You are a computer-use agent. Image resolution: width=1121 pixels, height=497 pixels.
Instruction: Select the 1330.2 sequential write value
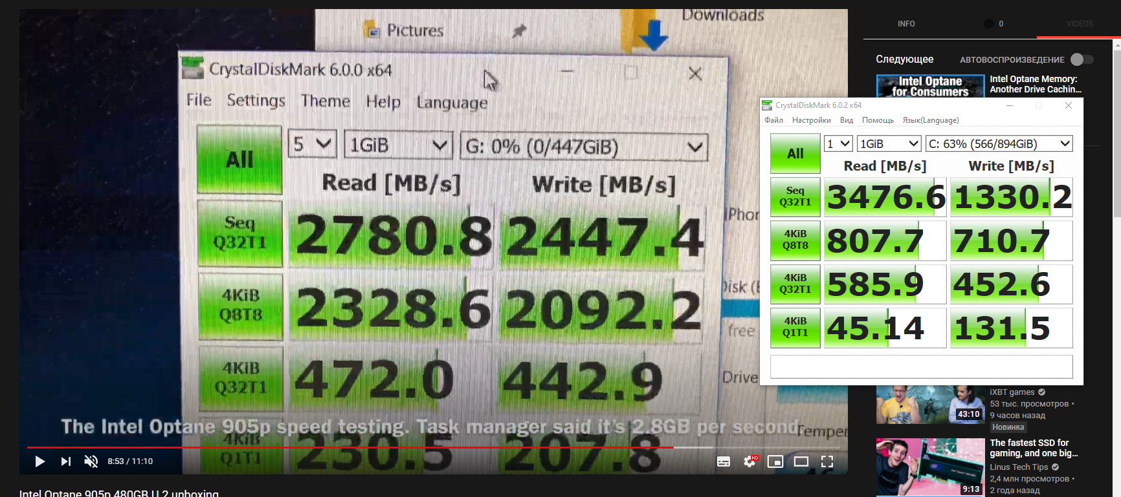(1011, 197)
